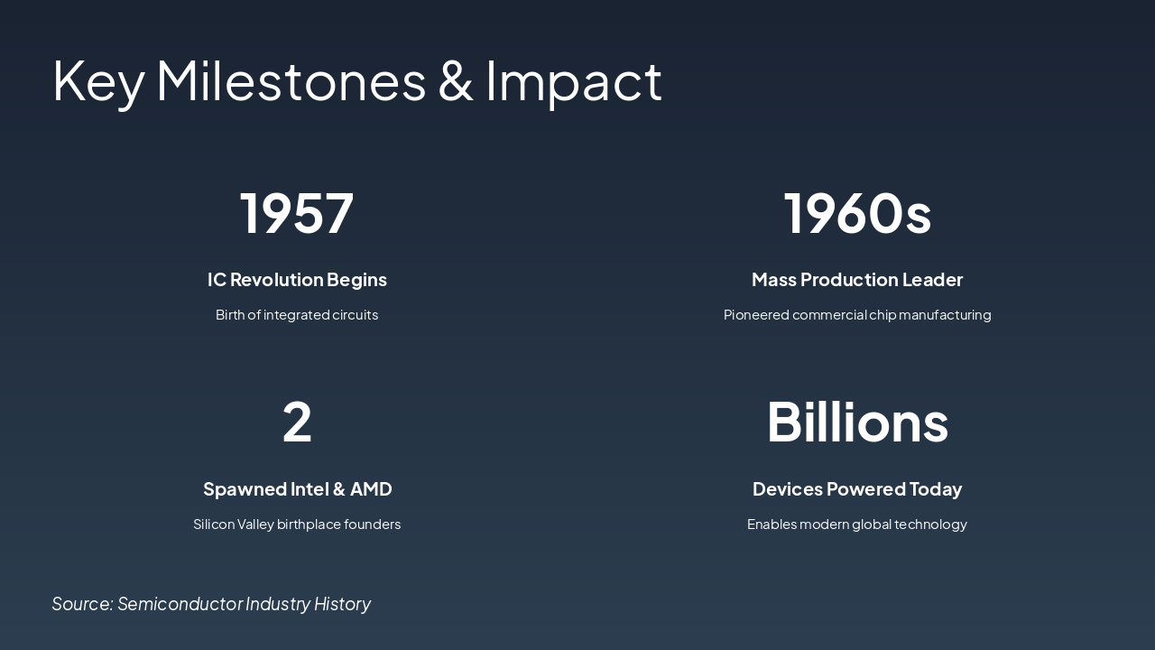The height and width of the screenshot is (650, 1155).
Task: Click the word 'Intel' in the heading
Action: [x=310, y=489]
